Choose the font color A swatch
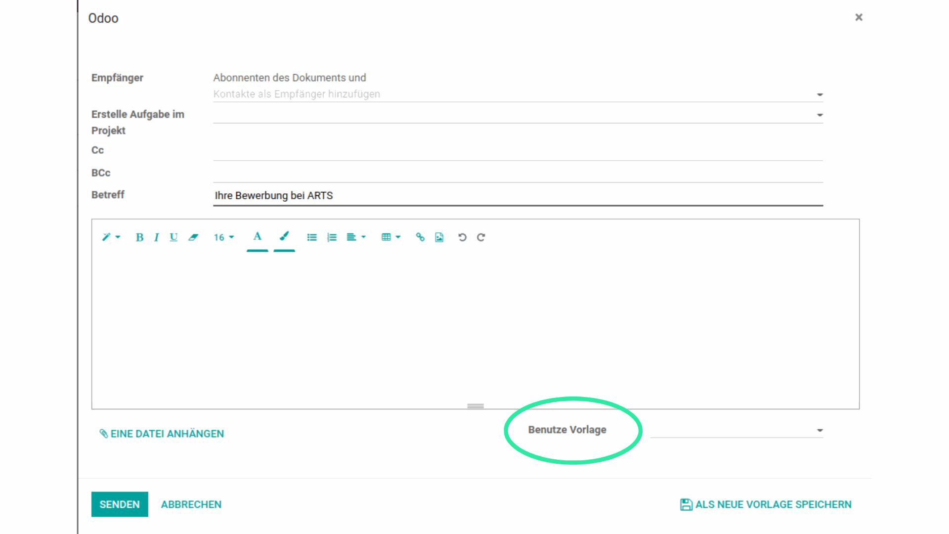The width and height of the screenshot is (949, 534). (x=257, y=237)
